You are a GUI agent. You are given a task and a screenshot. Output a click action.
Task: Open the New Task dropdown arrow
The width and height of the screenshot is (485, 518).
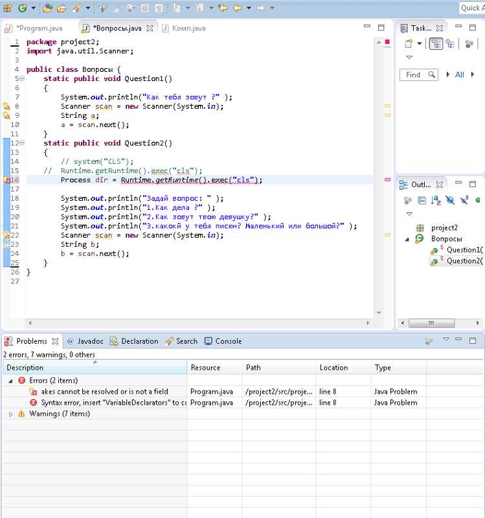click(x=419, y=43)
